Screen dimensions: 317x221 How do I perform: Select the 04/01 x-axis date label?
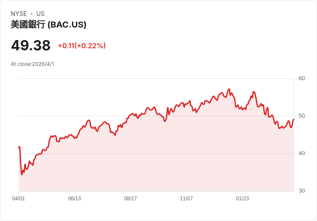click(x=19, y=198)
